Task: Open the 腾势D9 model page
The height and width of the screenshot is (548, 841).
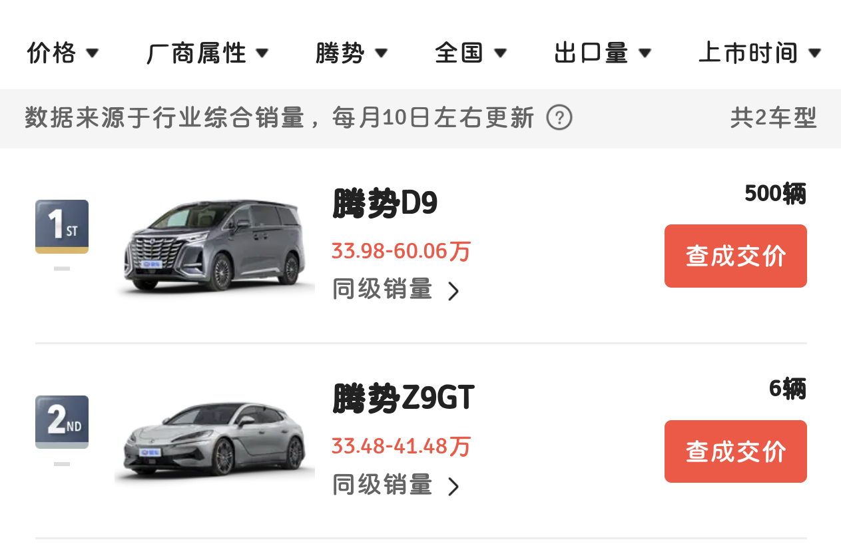Action: (384, 204)
